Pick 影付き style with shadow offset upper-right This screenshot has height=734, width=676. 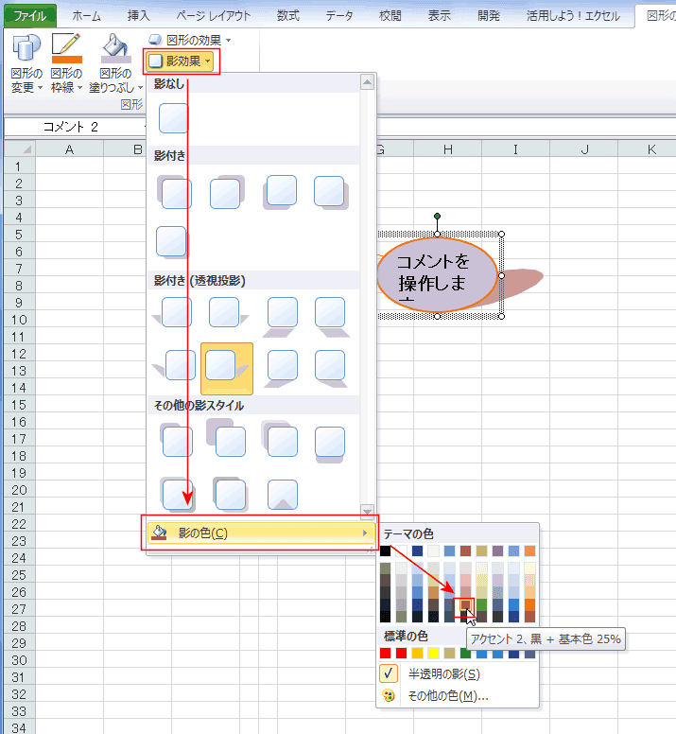226,192
